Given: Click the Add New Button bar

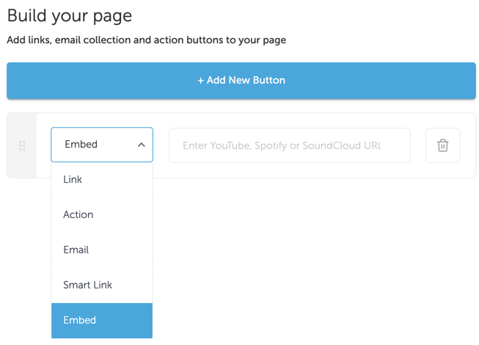Looking at the screenshot, I should 241,81.
